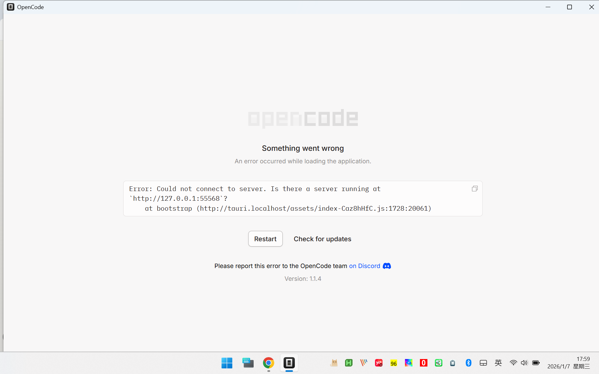This screenshot has height=374, width=599.
Task: Open Google Chrome from the taskbar
Action: (268, 363)
